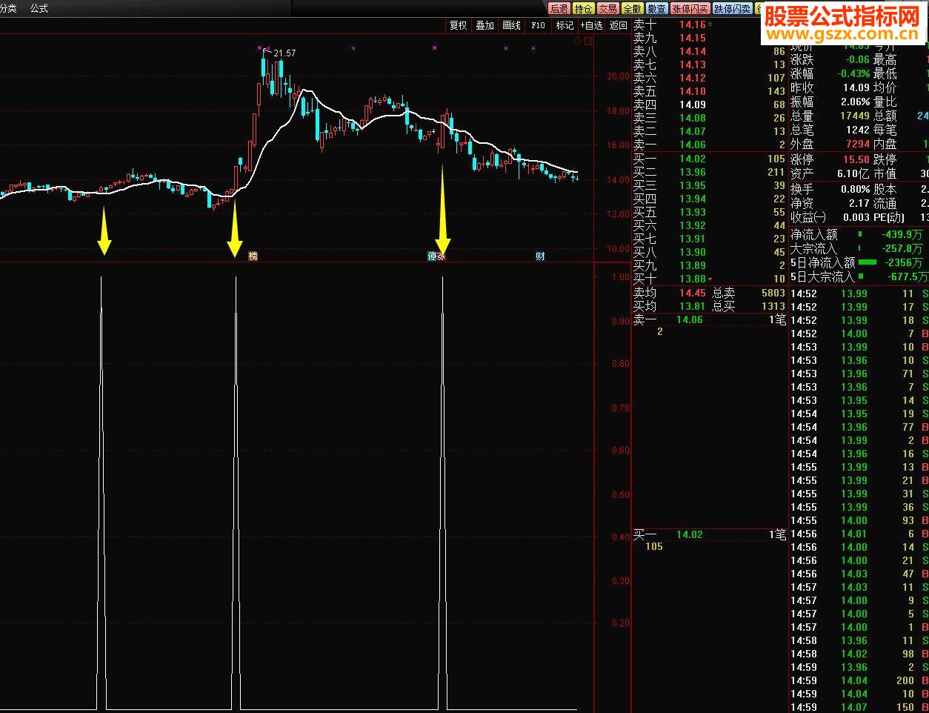Viewport: 929px width, 713px height.
Task: Click the 后退 button
Action: pos(559,9)
